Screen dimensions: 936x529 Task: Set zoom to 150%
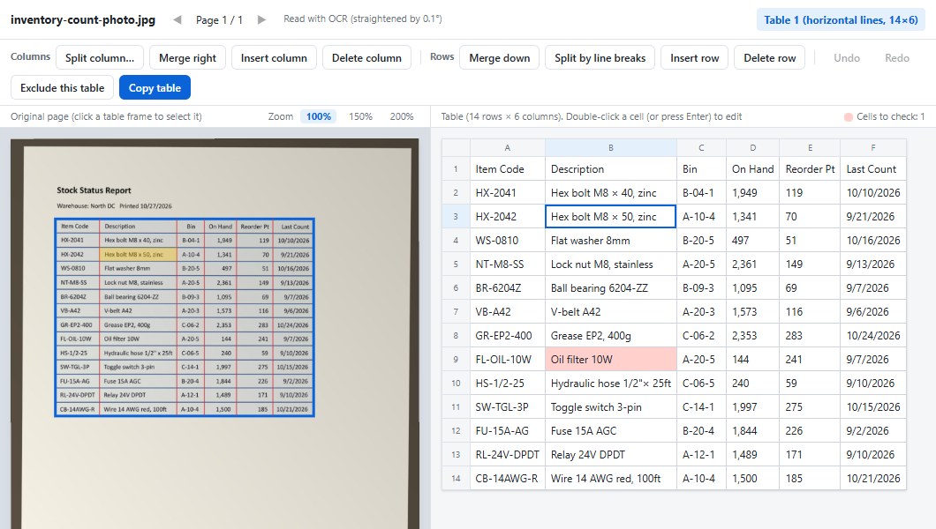pos(360,116)
